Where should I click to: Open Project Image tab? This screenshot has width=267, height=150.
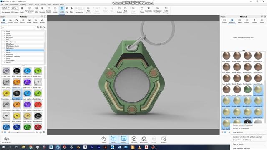pyautogui.click(x=262, y=21)
